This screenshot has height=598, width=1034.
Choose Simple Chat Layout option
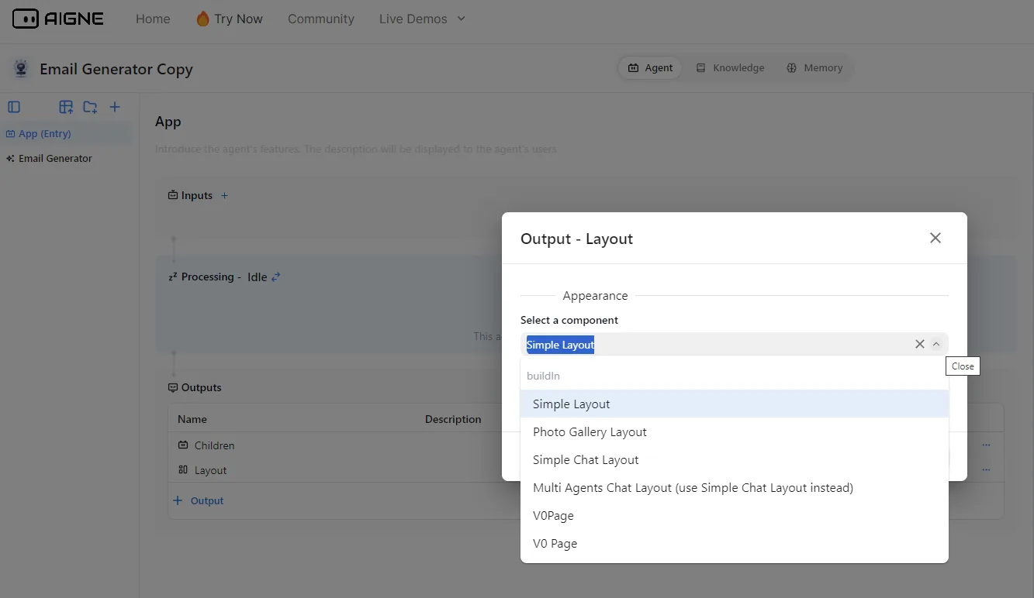point(734,459)
